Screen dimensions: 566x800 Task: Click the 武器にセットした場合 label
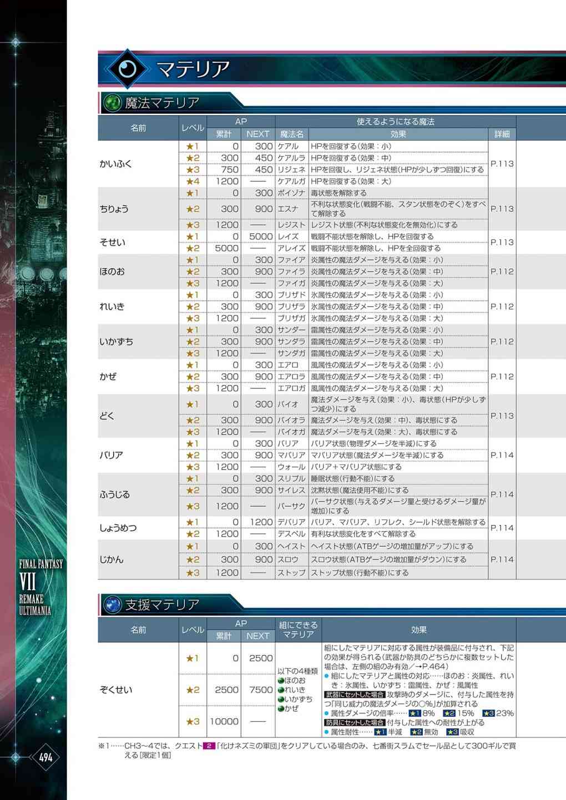[354, 694]
